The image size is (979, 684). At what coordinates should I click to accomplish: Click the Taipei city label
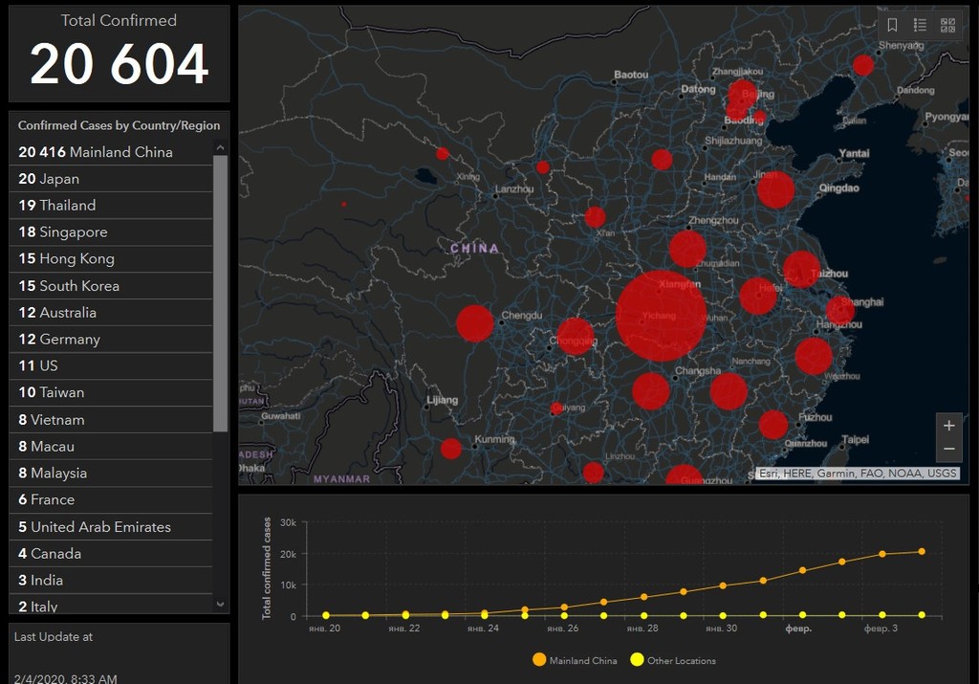pos(856,440)
